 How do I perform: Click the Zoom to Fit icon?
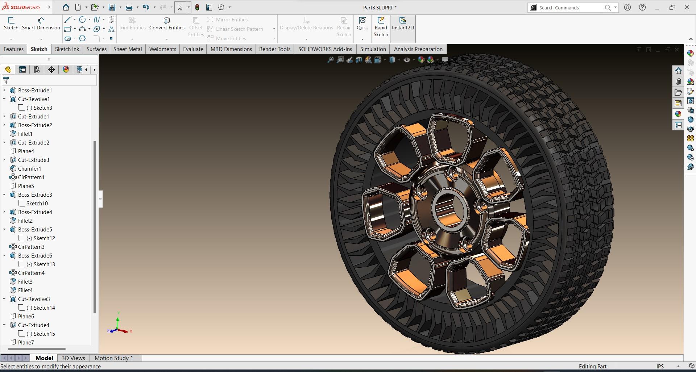coord(330,60)
